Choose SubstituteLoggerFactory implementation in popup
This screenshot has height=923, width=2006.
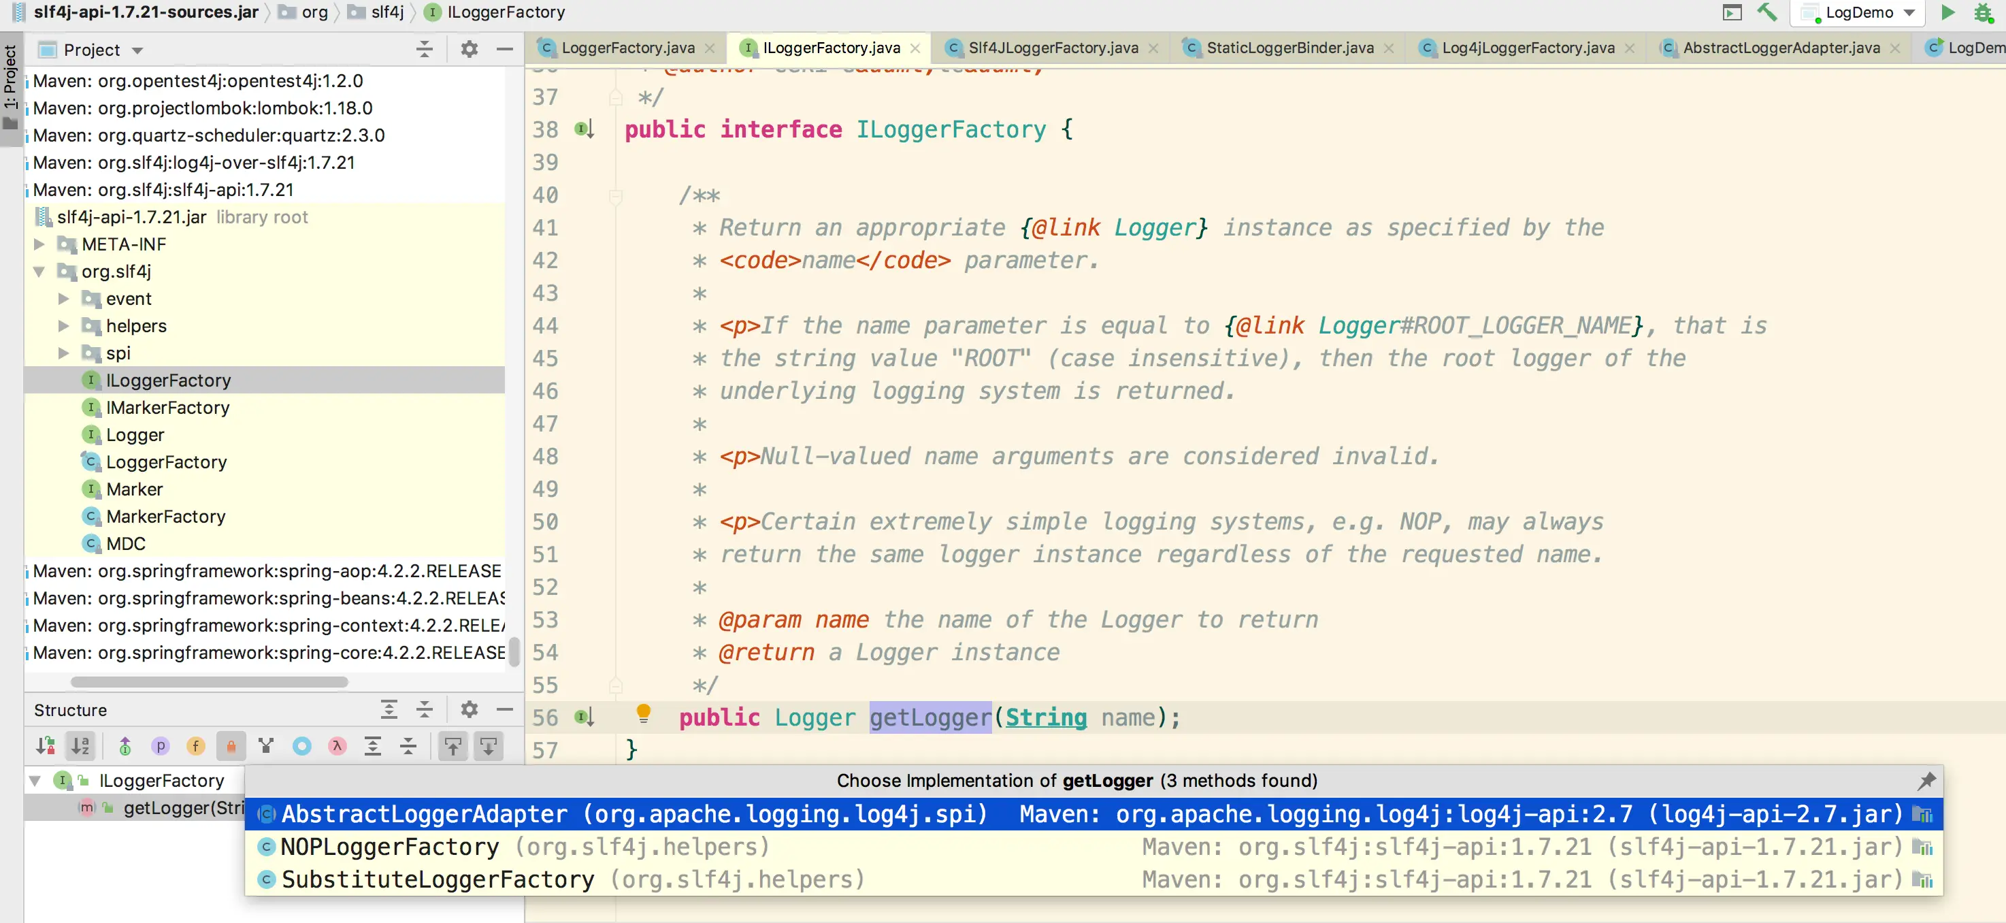(1094, 879)
